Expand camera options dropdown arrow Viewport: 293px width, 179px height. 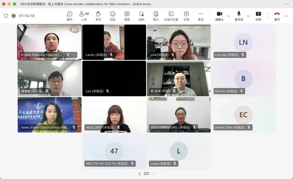229,16
